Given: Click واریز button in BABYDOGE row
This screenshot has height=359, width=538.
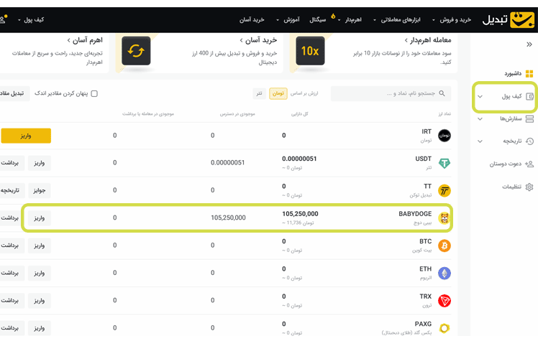Looking at the screenshot, I should pyautogui.click(x=39, y=218).
